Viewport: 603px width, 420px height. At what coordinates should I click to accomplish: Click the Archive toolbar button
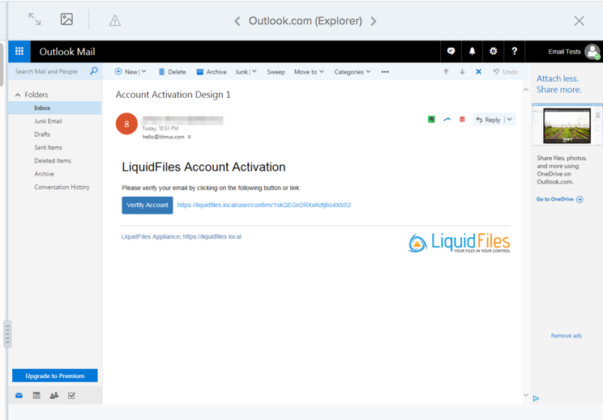tap(212, 72)
